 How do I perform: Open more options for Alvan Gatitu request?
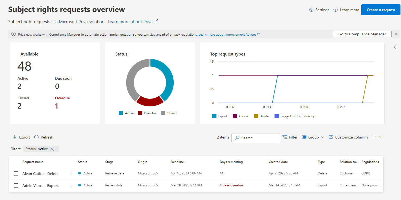[x=71, y=174]
